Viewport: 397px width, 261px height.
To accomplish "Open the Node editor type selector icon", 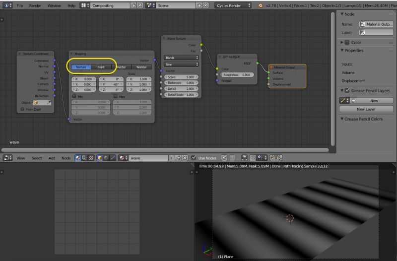I will [x=7, y=158].
